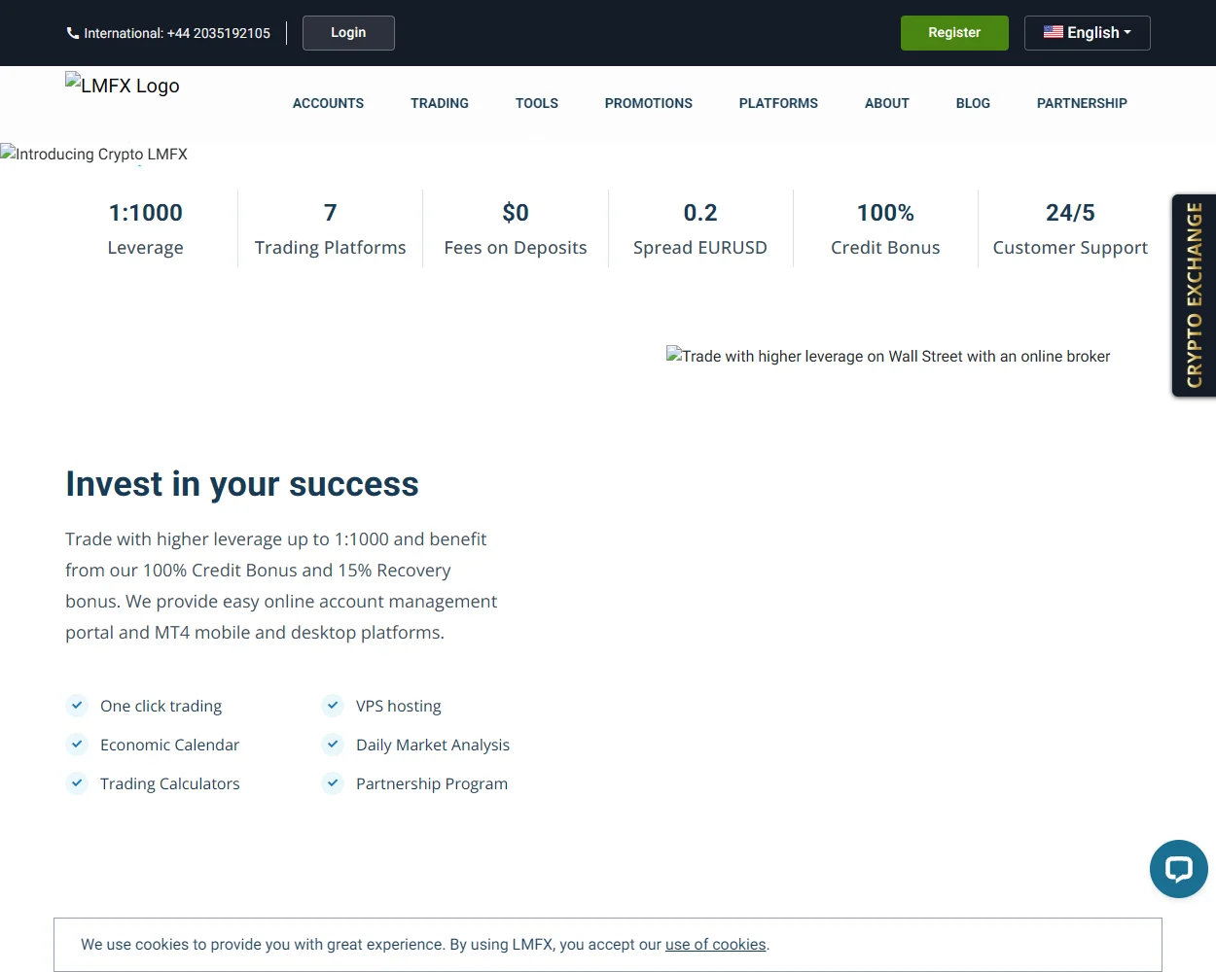Click the green Register button

[x=954, y=32]
